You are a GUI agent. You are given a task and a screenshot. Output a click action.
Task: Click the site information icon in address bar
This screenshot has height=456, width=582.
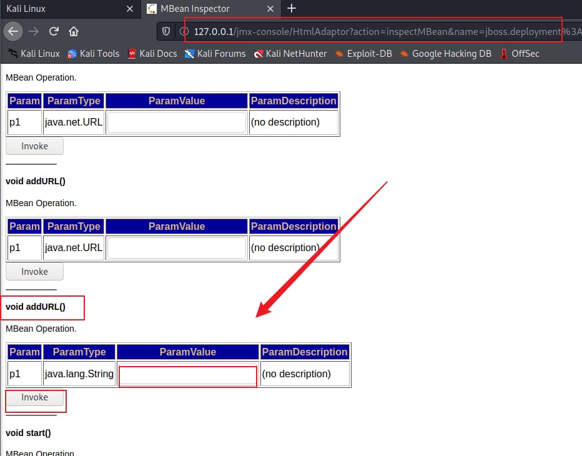(x=184, y=32)
